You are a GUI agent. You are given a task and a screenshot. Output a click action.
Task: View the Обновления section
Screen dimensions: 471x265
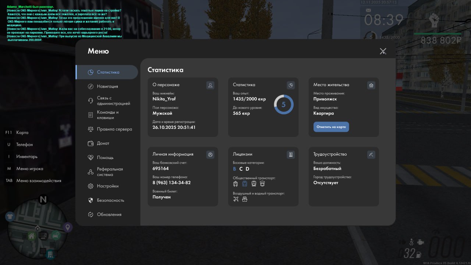click(109, 215)
